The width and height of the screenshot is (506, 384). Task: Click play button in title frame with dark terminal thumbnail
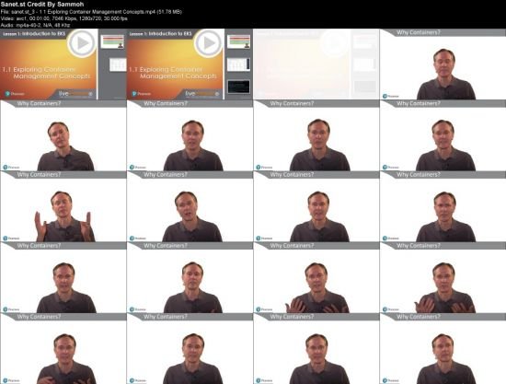pos(208,43)
